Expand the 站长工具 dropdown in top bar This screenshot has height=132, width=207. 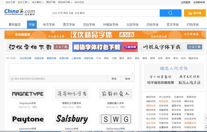[x=23, y=2]
